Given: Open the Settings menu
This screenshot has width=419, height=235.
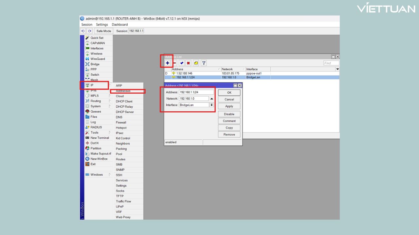Looking at the screenshot, I should point(102,24).
